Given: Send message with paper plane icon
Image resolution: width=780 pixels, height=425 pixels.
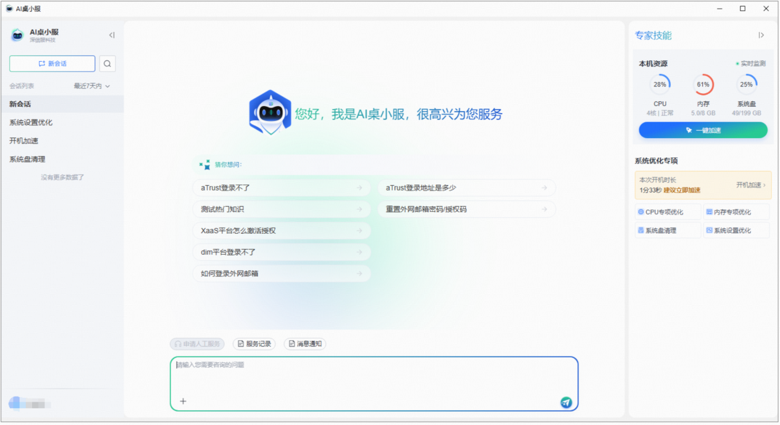Looking at the screenshot, I should pos(566,402).
